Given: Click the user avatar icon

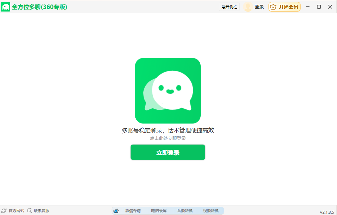Looking at the screenshot, I should 248,7.
